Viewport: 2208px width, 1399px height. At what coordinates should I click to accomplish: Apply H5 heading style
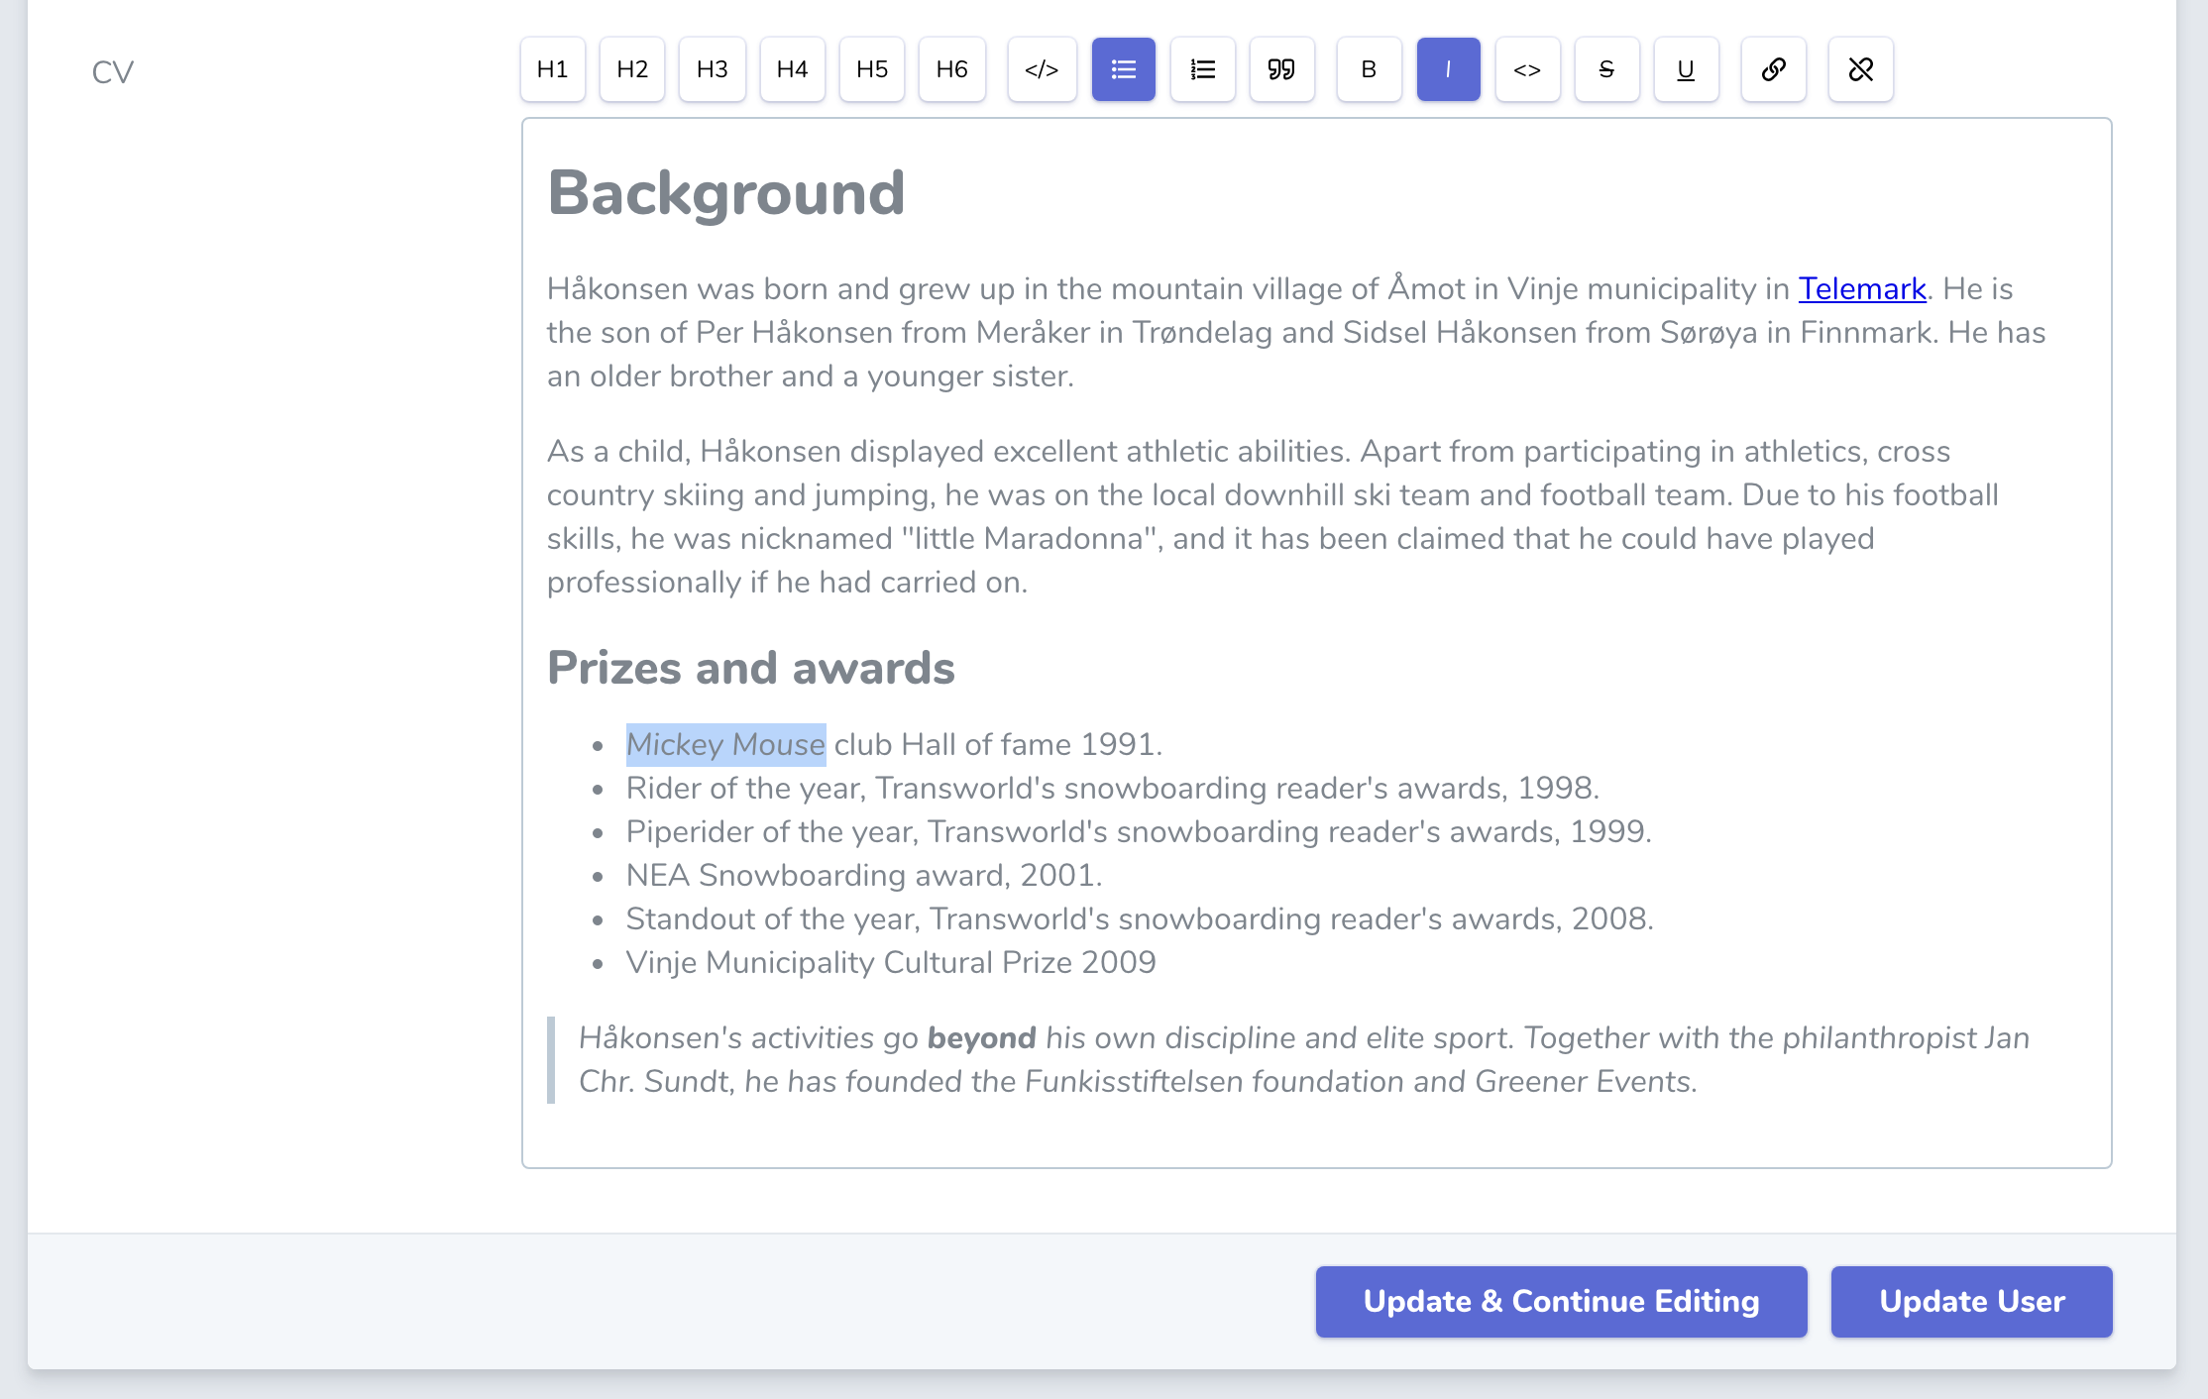click(x=872, y=69)
